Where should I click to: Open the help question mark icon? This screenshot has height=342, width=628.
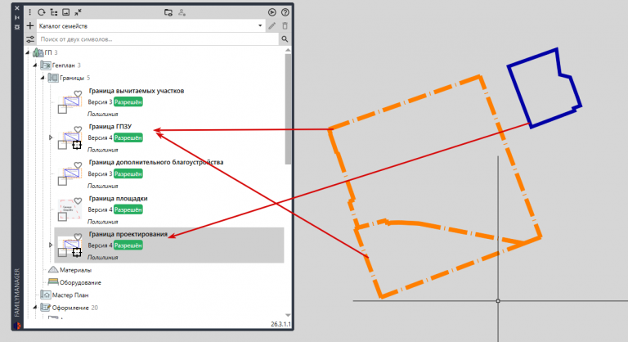tap(285, 12)
